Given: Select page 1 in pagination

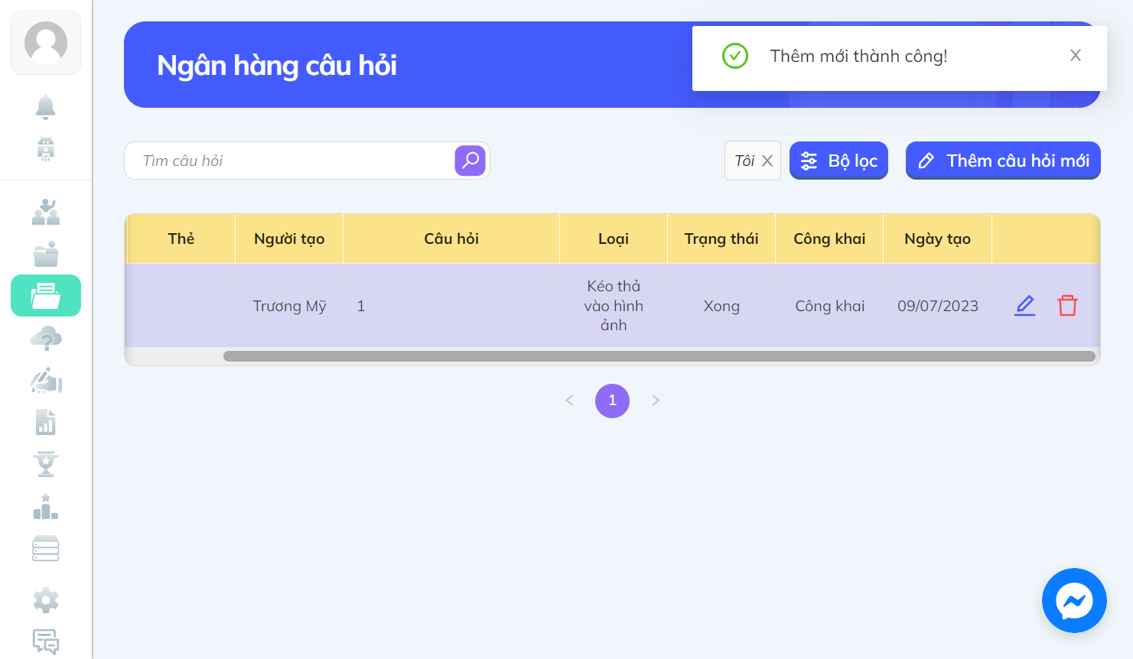Looking at the screenshot, I should [612, 401].
